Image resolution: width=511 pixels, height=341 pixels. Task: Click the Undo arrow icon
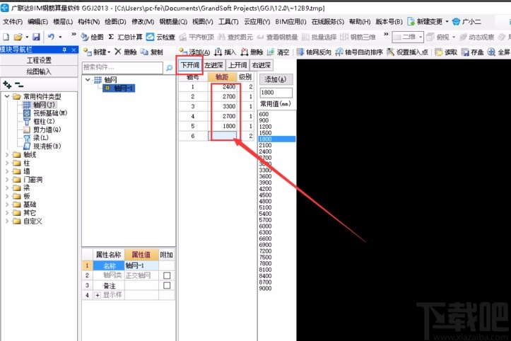click(51, 37)
